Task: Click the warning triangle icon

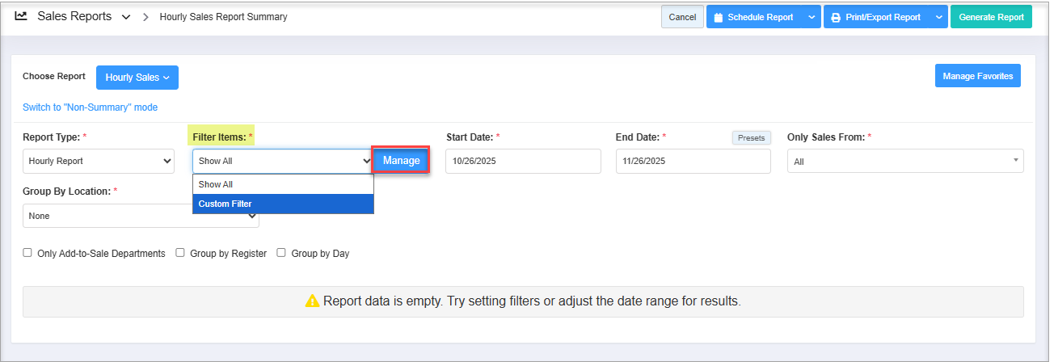Action: coord(312,301)
